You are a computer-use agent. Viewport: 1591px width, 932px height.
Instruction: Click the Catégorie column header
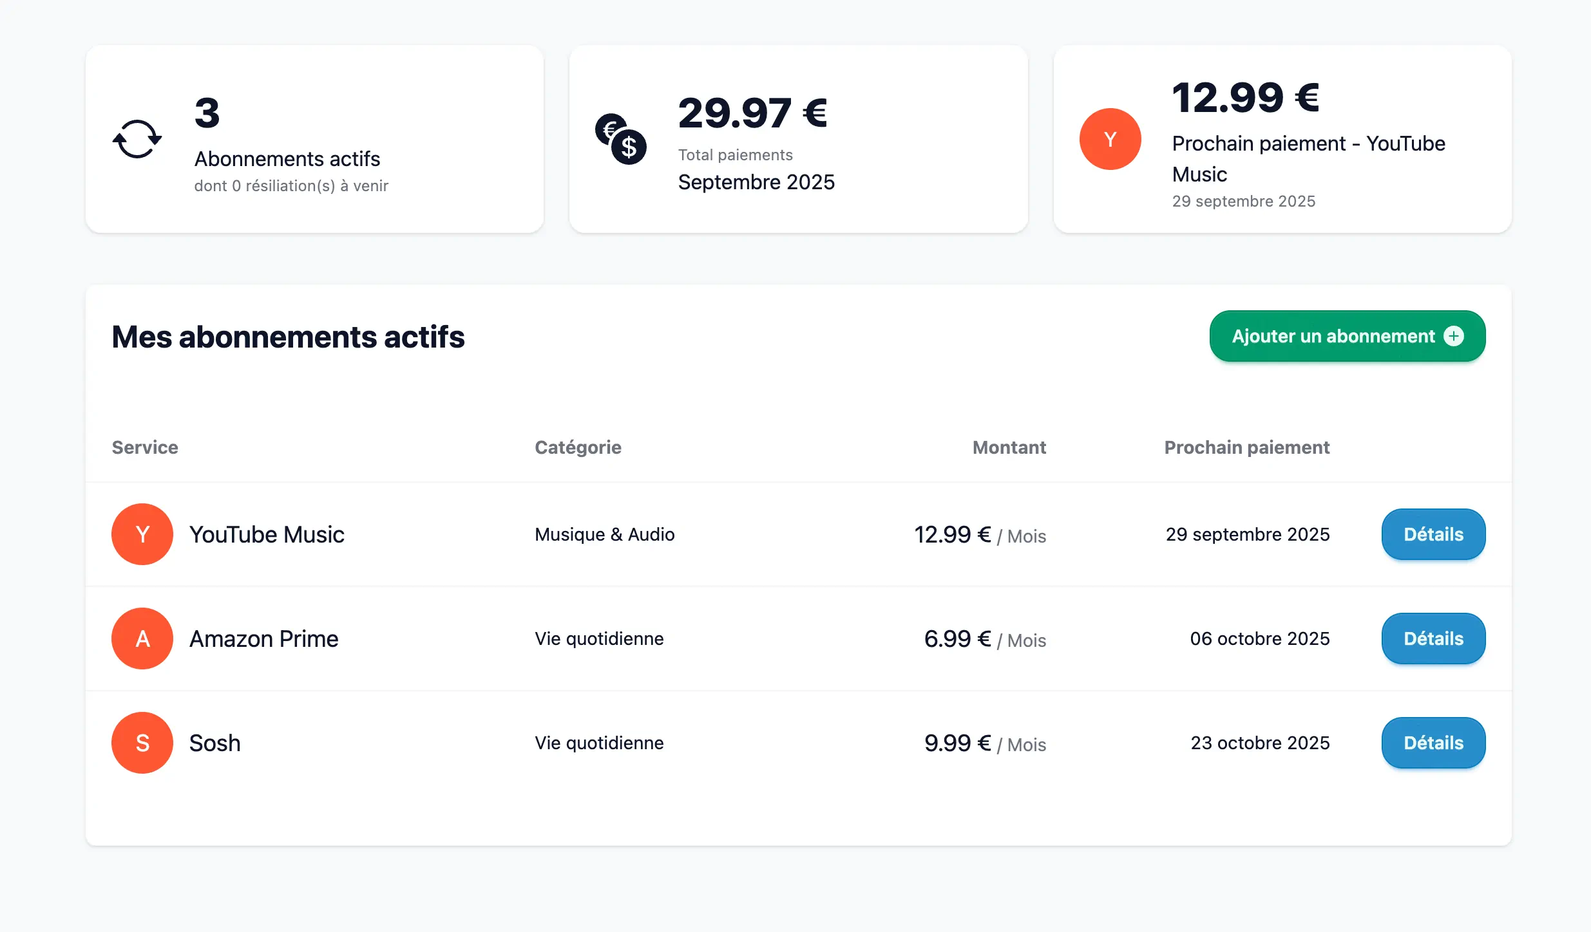pos(578,447)
